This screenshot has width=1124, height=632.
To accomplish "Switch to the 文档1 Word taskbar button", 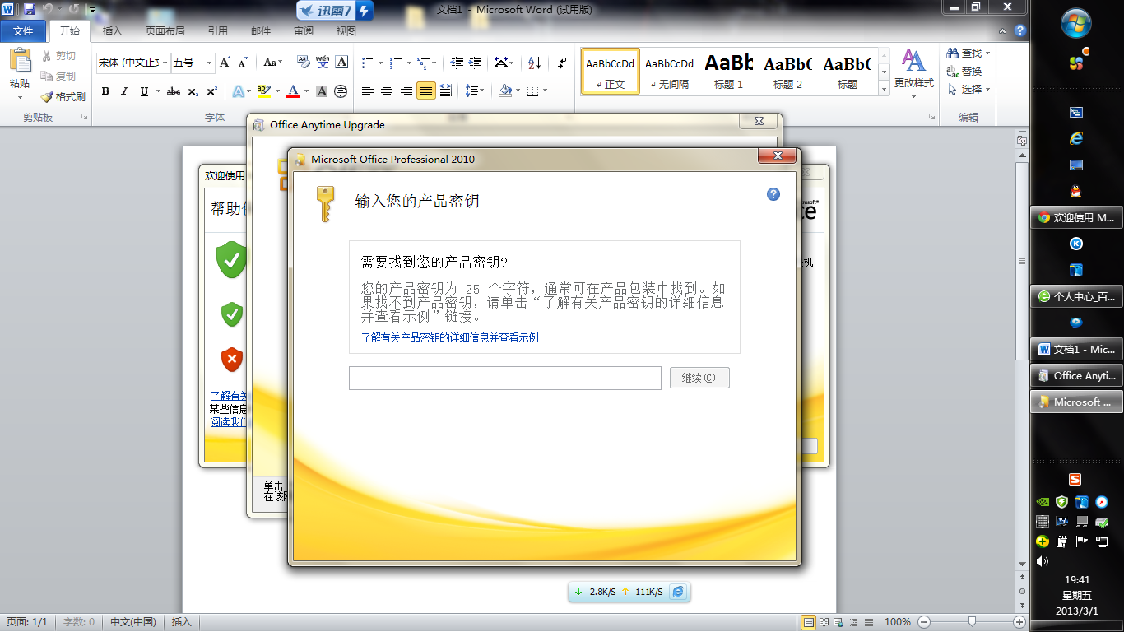I will point(1077,349).
